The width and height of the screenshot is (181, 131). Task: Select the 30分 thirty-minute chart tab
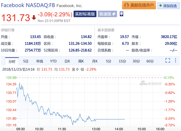click(x=136, y=61)
